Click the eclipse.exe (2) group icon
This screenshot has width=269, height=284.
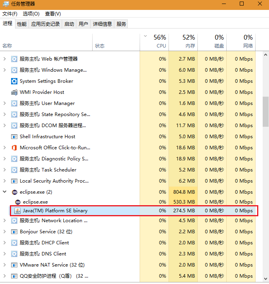[x=15, y=192]
